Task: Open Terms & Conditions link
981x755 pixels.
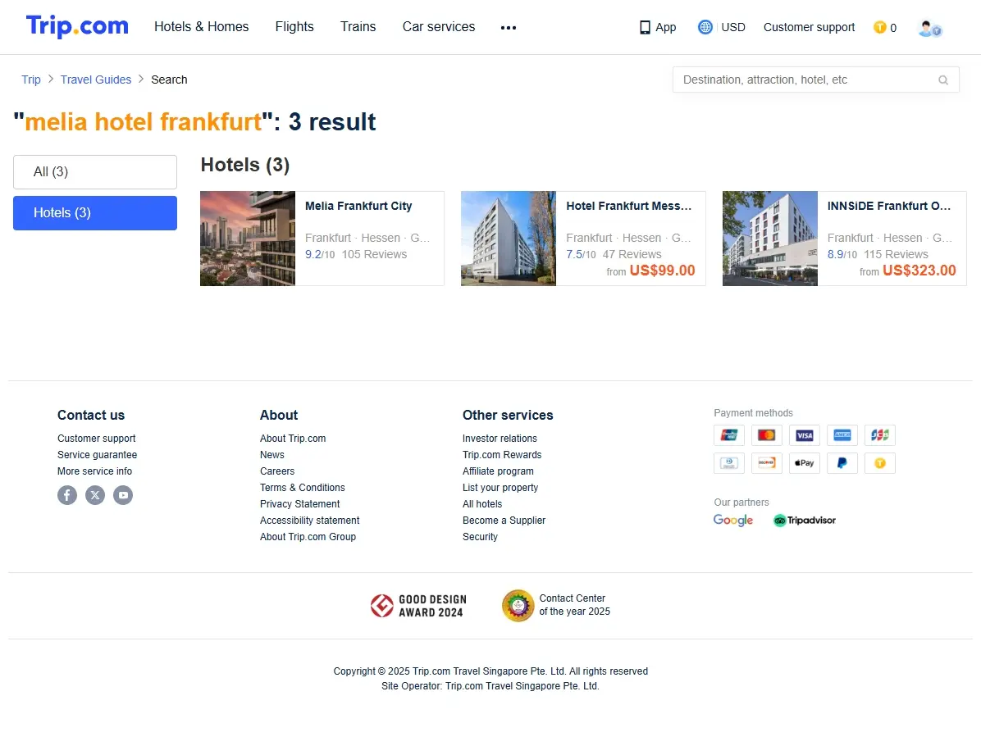Action: [x=302, y=487]
